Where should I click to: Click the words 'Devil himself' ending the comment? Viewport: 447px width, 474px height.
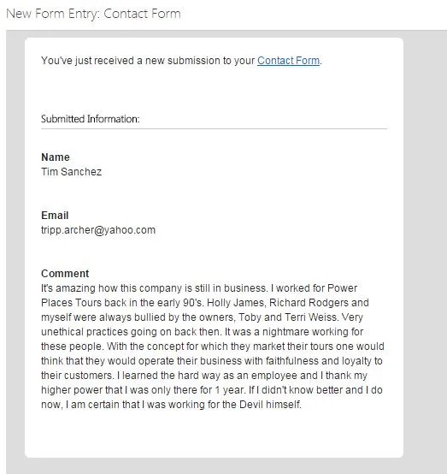(270, 405)
